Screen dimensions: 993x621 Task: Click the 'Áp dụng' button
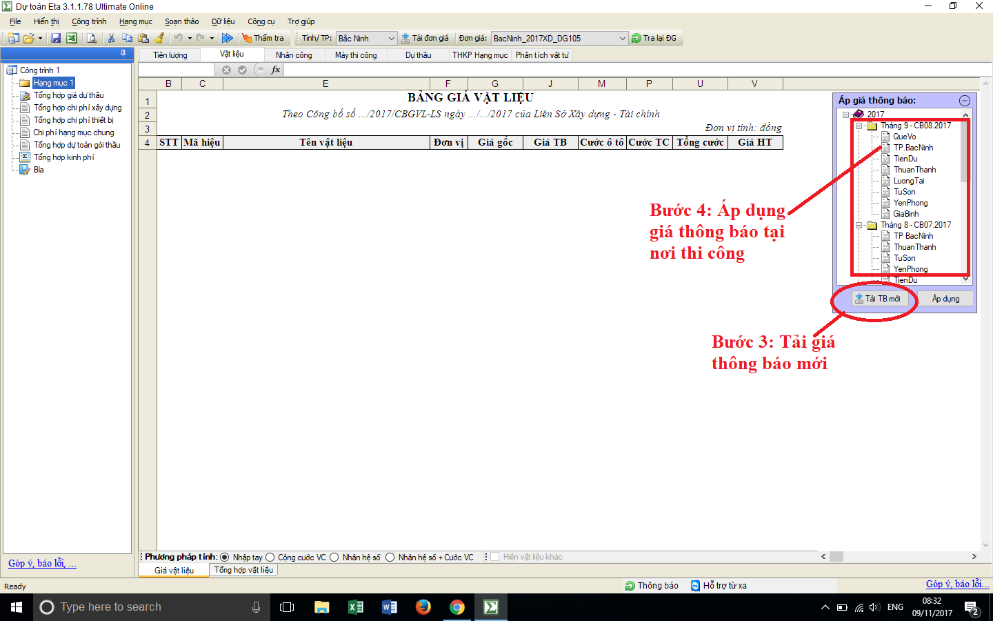click(x=945, y=299)
